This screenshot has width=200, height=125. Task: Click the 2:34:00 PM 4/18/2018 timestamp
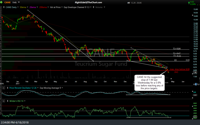[x=15, y=122]
